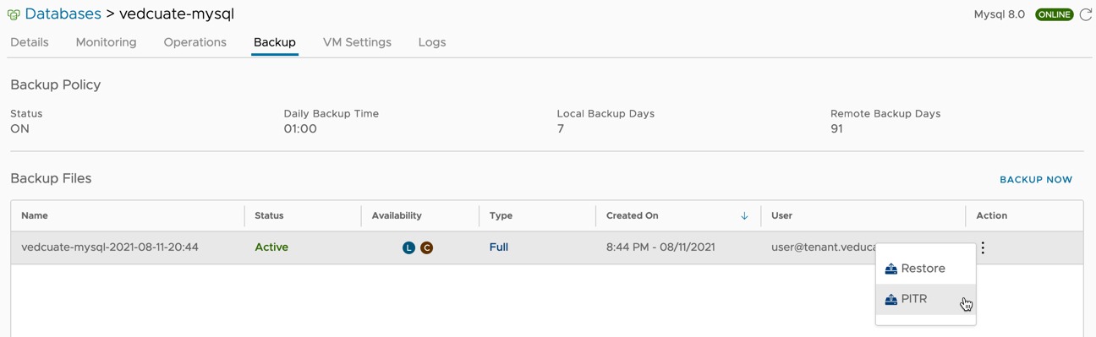Follow the Databases breadcrumb link

pyautogui.click(x=63, y=14)
